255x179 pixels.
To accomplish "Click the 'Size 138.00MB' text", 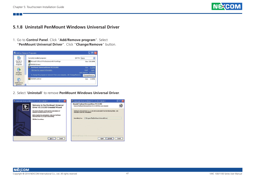I will [90, 62].
